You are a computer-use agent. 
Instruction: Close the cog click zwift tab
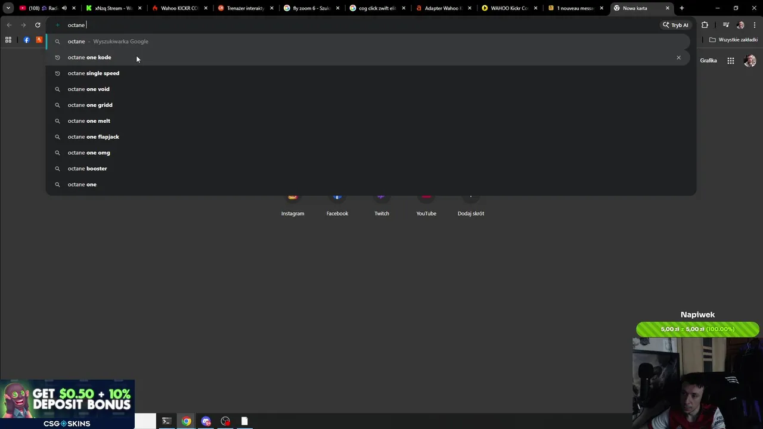pos(404,8)
